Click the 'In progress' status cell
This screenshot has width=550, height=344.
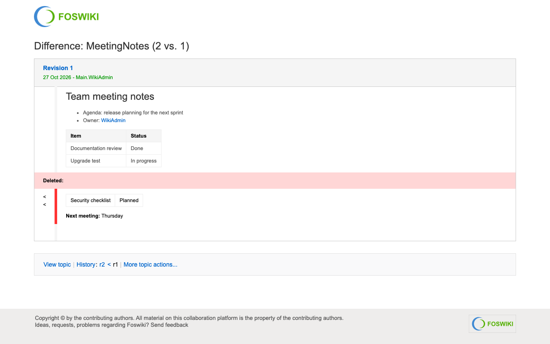pyautogui.click(x=144, y=161)
